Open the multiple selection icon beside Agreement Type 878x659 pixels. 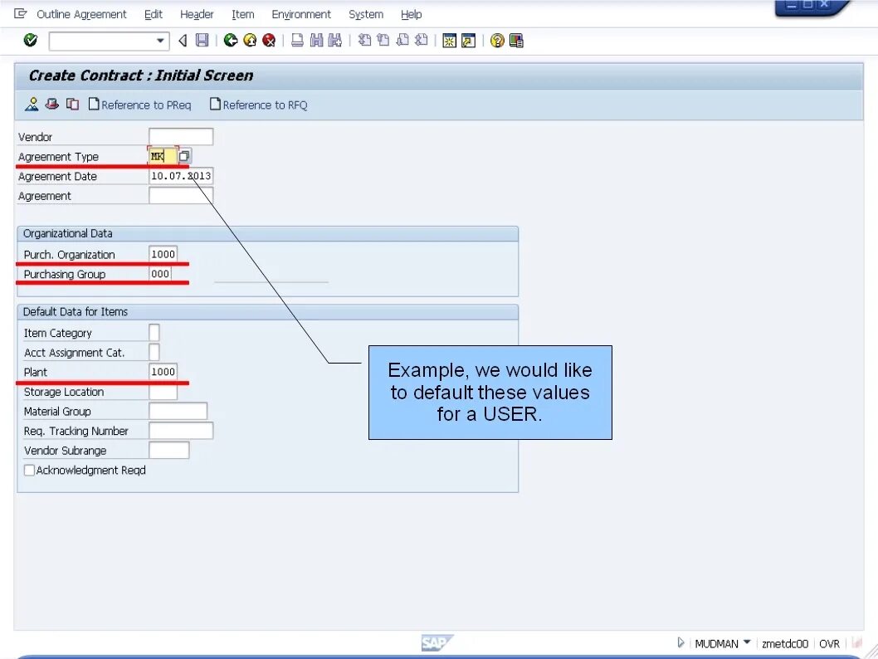183,155
